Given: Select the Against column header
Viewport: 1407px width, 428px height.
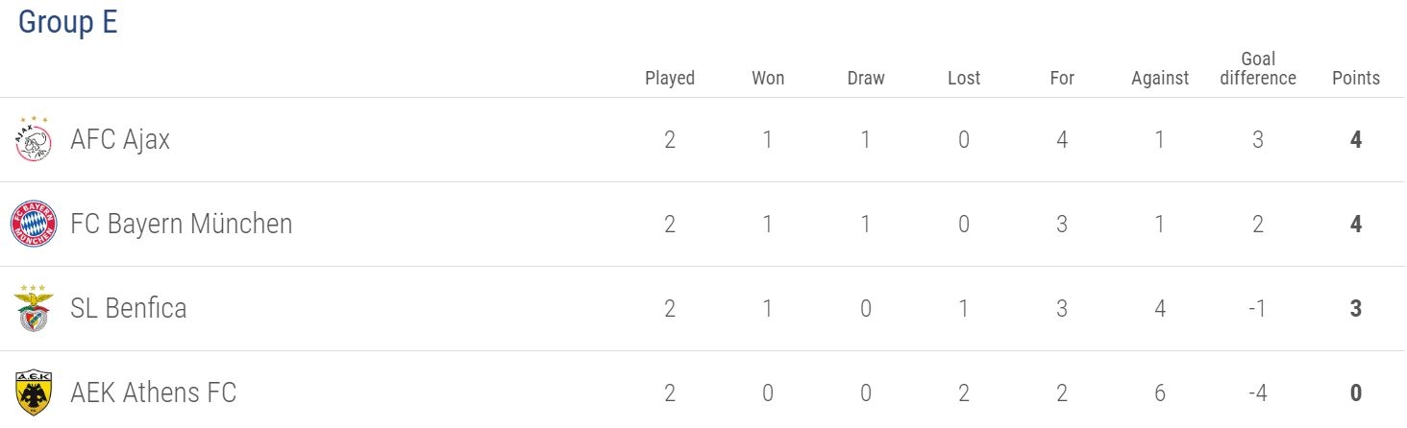Looking at the screenshot, I should point(1160,79).
